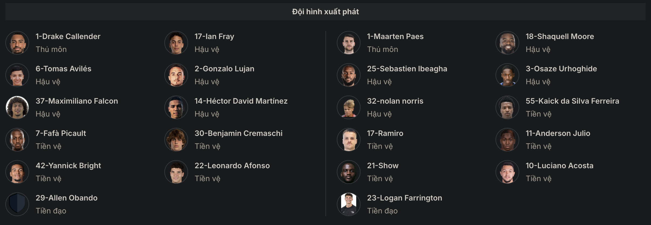Open Maarten Paes player portrait

click(349, 43)
